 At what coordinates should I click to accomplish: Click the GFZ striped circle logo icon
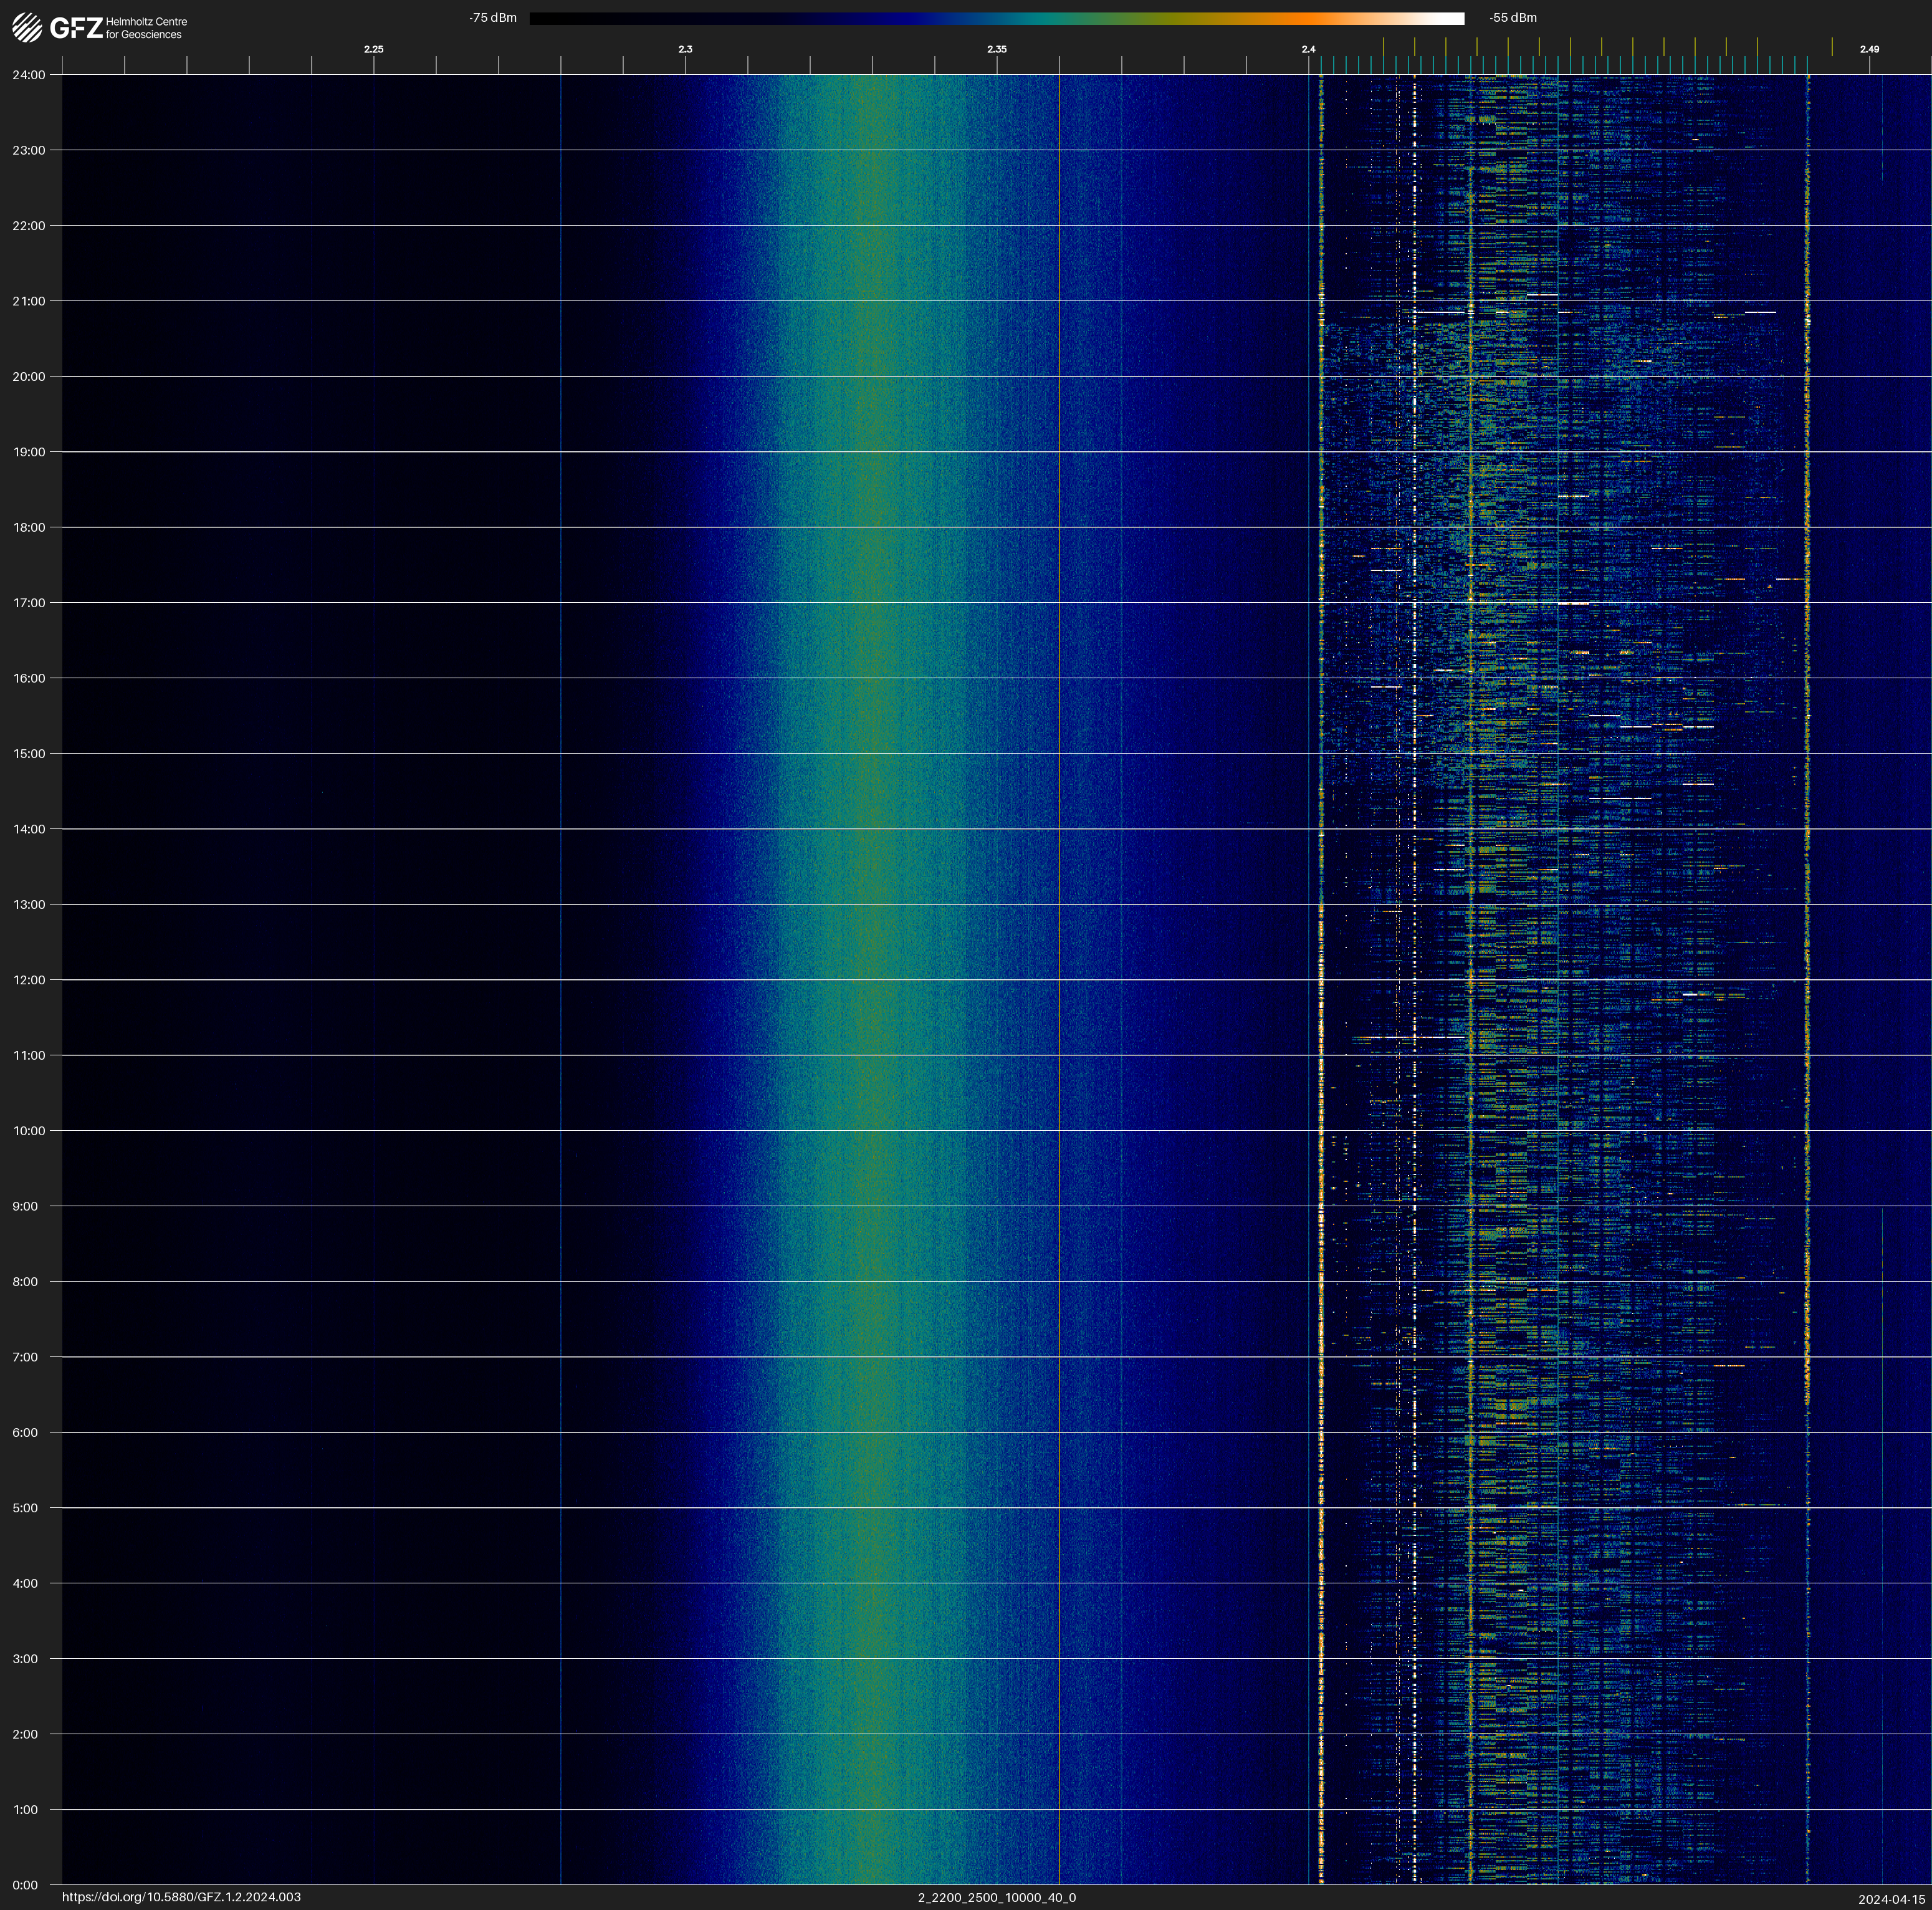[x=27, y=28]
